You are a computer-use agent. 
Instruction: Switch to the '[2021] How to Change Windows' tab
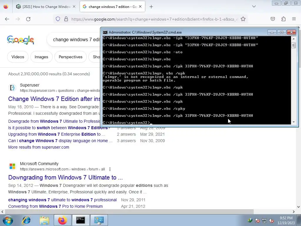pos(46,6)
